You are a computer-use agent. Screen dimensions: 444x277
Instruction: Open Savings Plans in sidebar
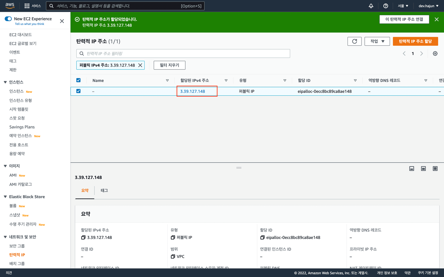coord(22,127)
